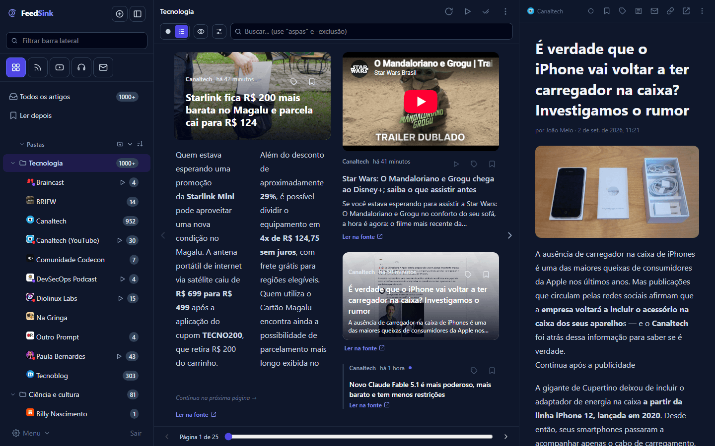Refresh the Tecnologia feed list

[x=449, y=11]
